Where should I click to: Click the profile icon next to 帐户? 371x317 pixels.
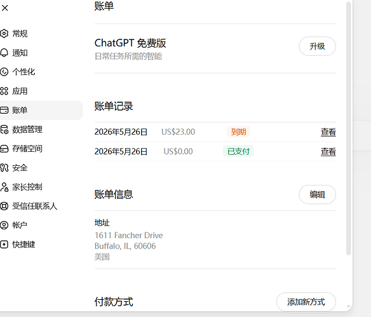coord(4,225)
